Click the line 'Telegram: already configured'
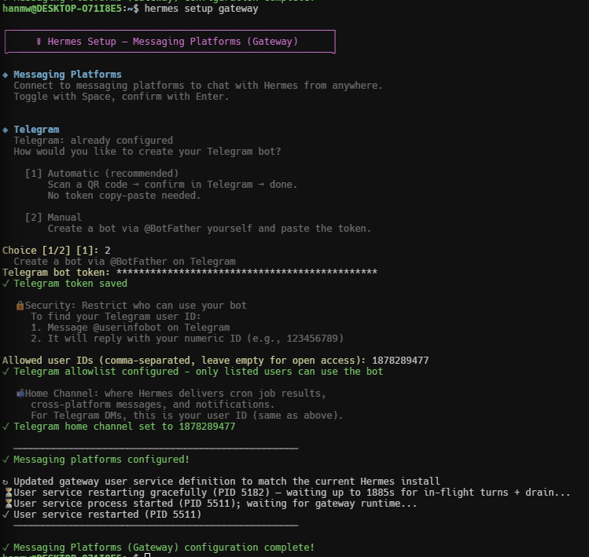 tap(93, 141)
